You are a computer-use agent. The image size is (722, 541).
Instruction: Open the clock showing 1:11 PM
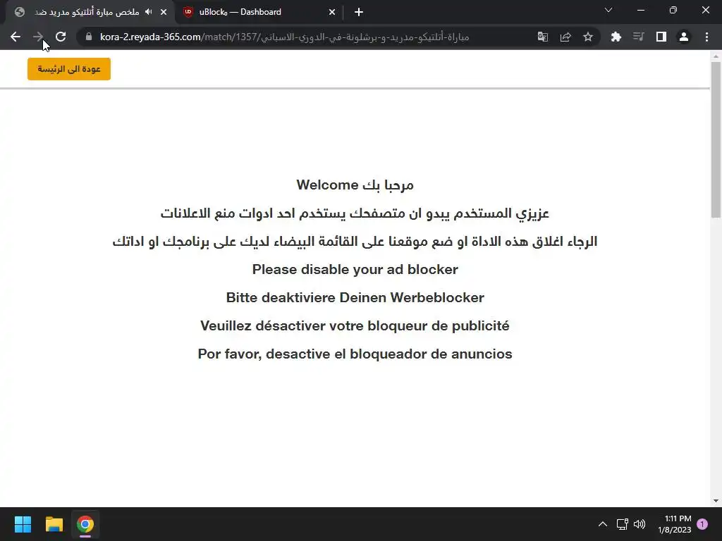[675, 524]
